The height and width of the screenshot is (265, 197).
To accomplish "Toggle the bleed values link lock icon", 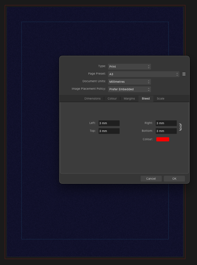I will (180, 127).
